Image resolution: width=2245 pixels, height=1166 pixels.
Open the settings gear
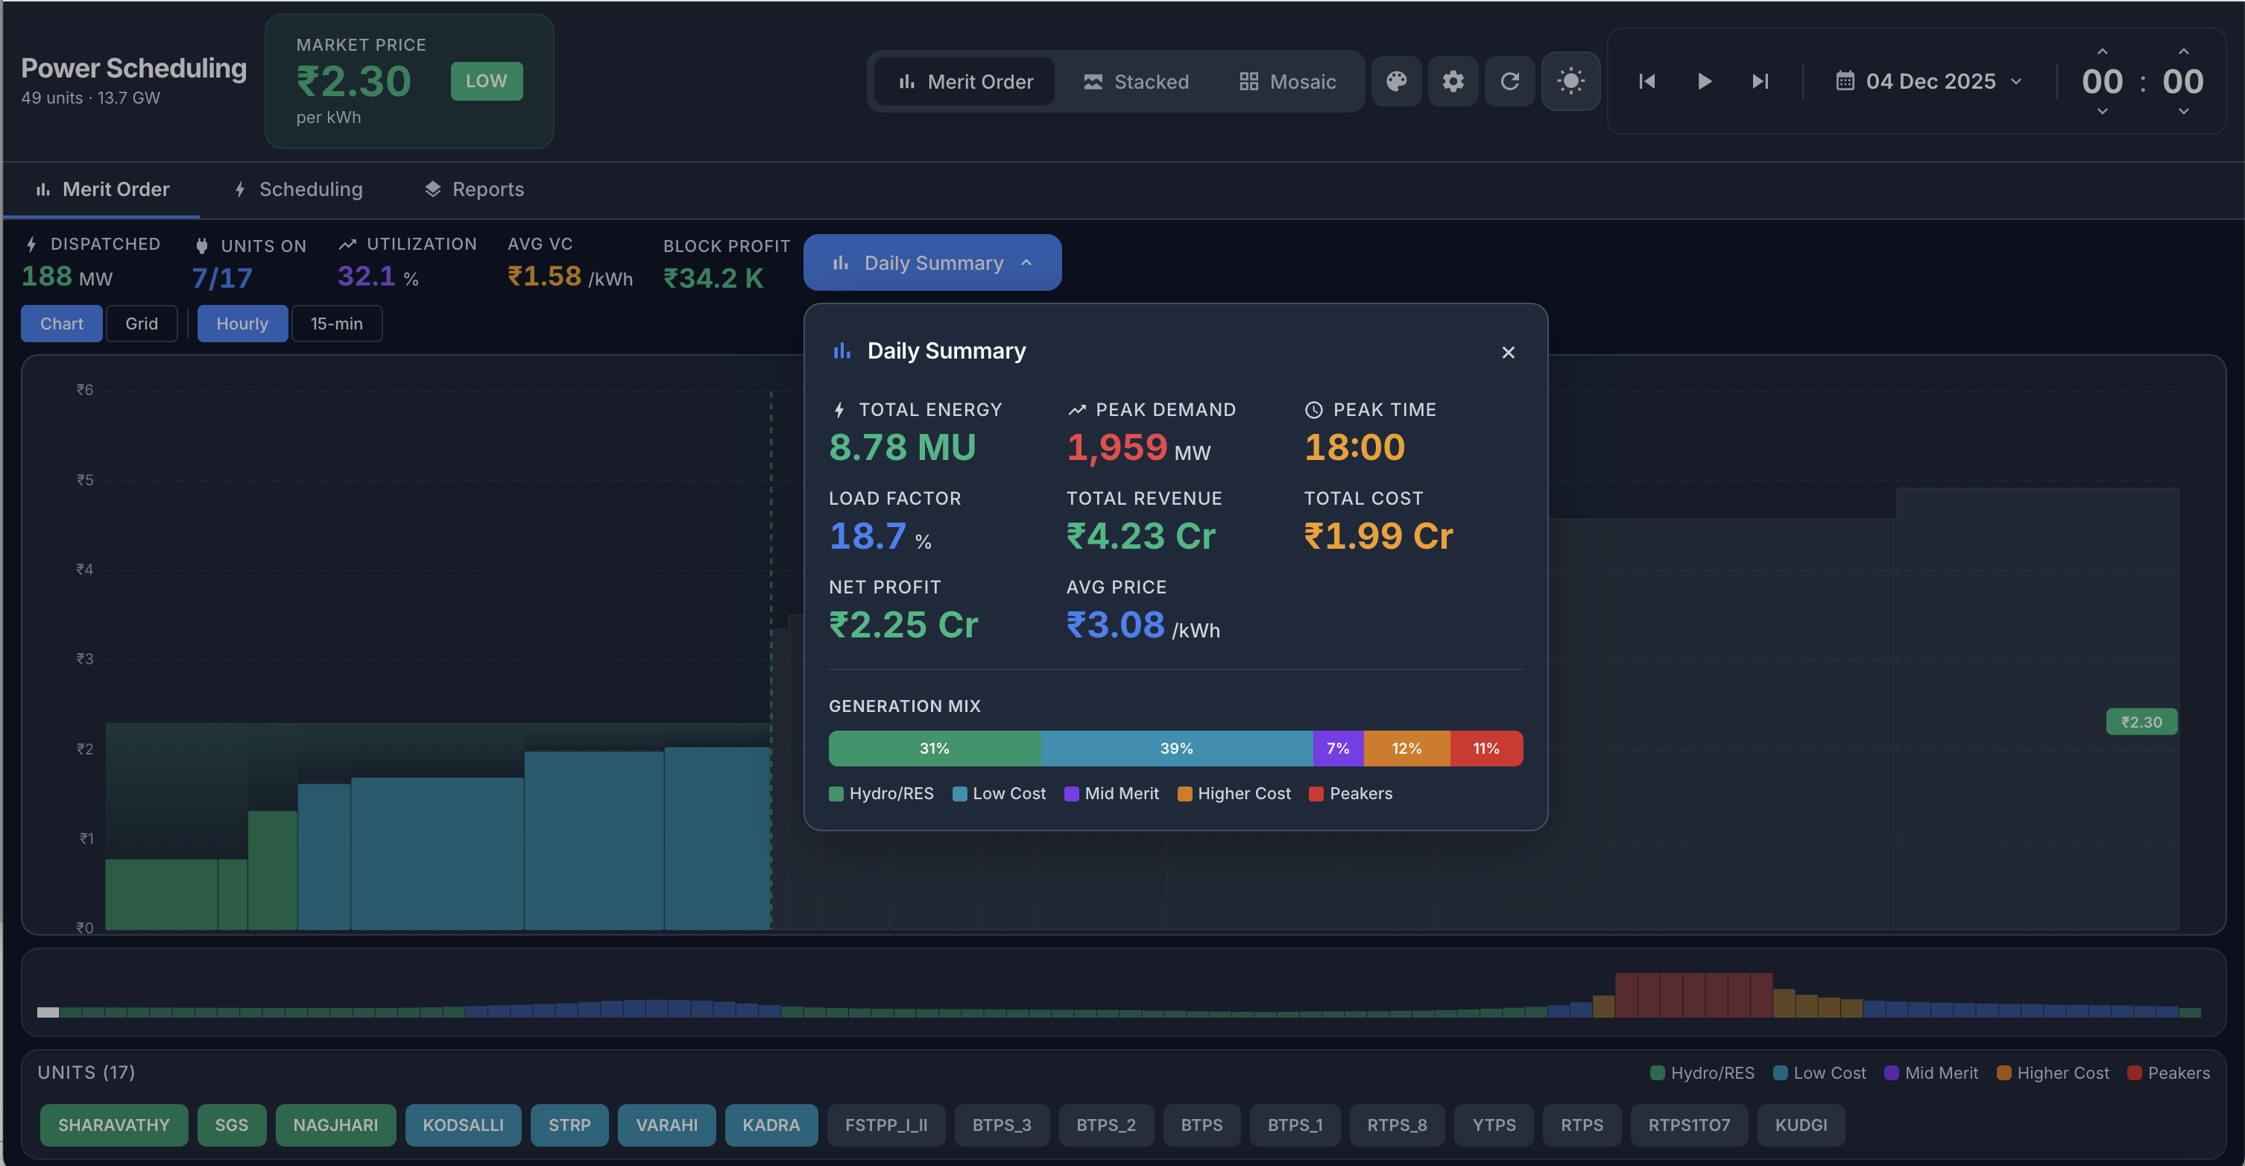[1453, 81]
